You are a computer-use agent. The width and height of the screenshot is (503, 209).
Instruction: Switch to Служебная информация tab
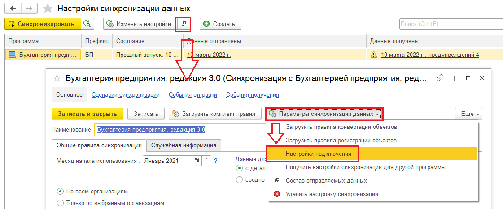pos(184,145)
